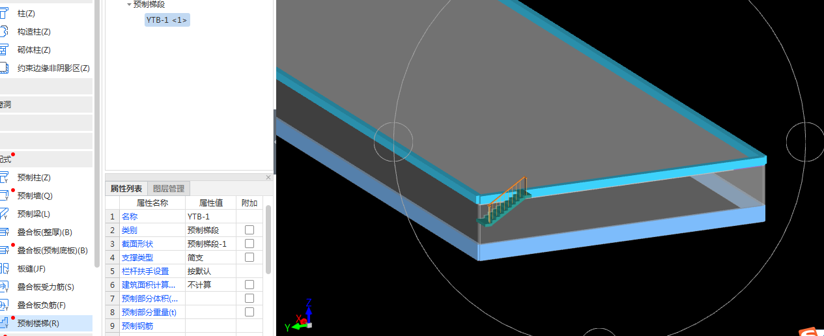The height and width of the screenshot is (336, 824).
Task: Switch to the 属性列表 tab
Action: [127, 189]
